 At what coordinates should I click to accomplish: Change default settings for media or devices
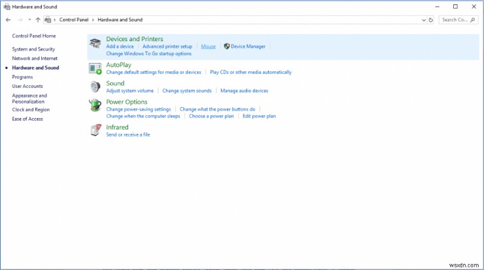[154, 72]
